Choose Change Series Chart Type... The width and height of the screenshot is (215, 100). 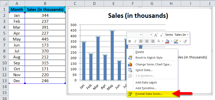[152, 64]
